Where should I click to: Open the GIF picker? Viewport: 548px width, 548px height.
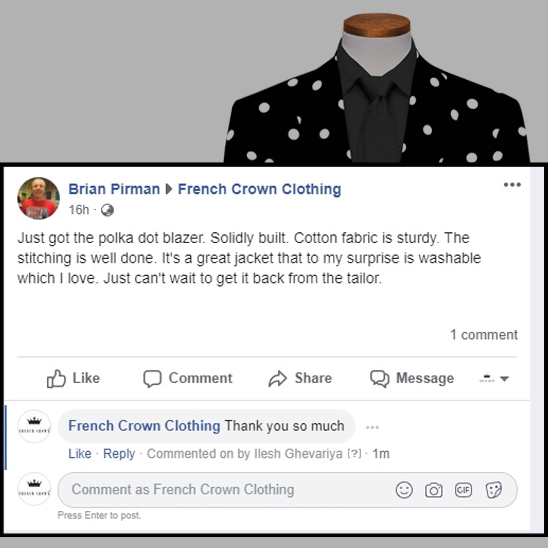pos(464,490)
